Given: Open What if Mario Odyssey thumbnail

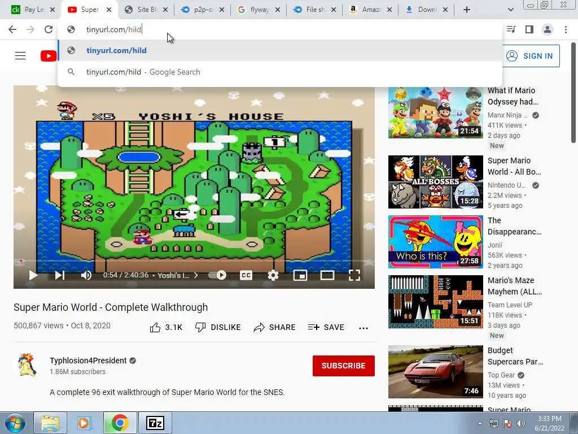Looking at the screenshot, I should 435,112.
